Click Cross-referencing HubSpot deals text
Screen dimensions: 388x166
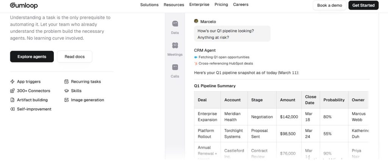pos(226,64)
